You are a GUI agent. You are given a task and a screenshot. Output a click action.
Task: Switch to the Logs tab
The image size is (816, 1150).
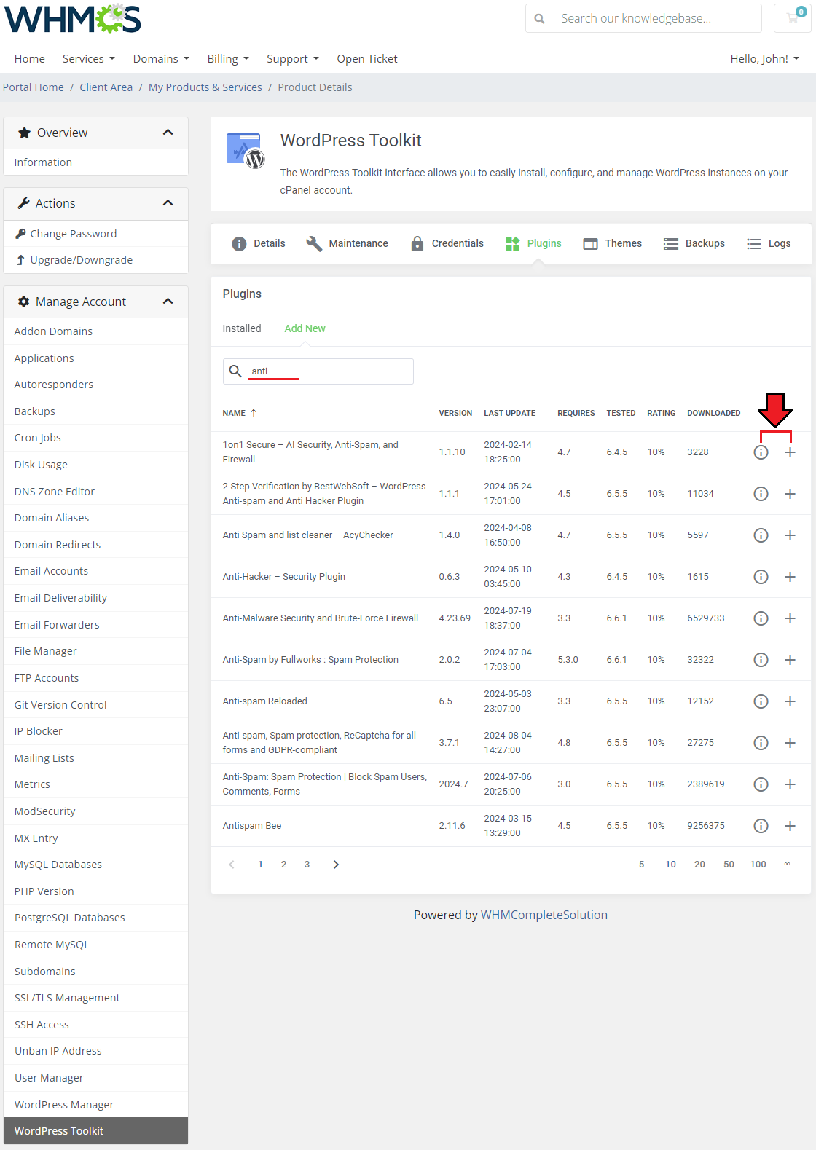tap(769, 243)
